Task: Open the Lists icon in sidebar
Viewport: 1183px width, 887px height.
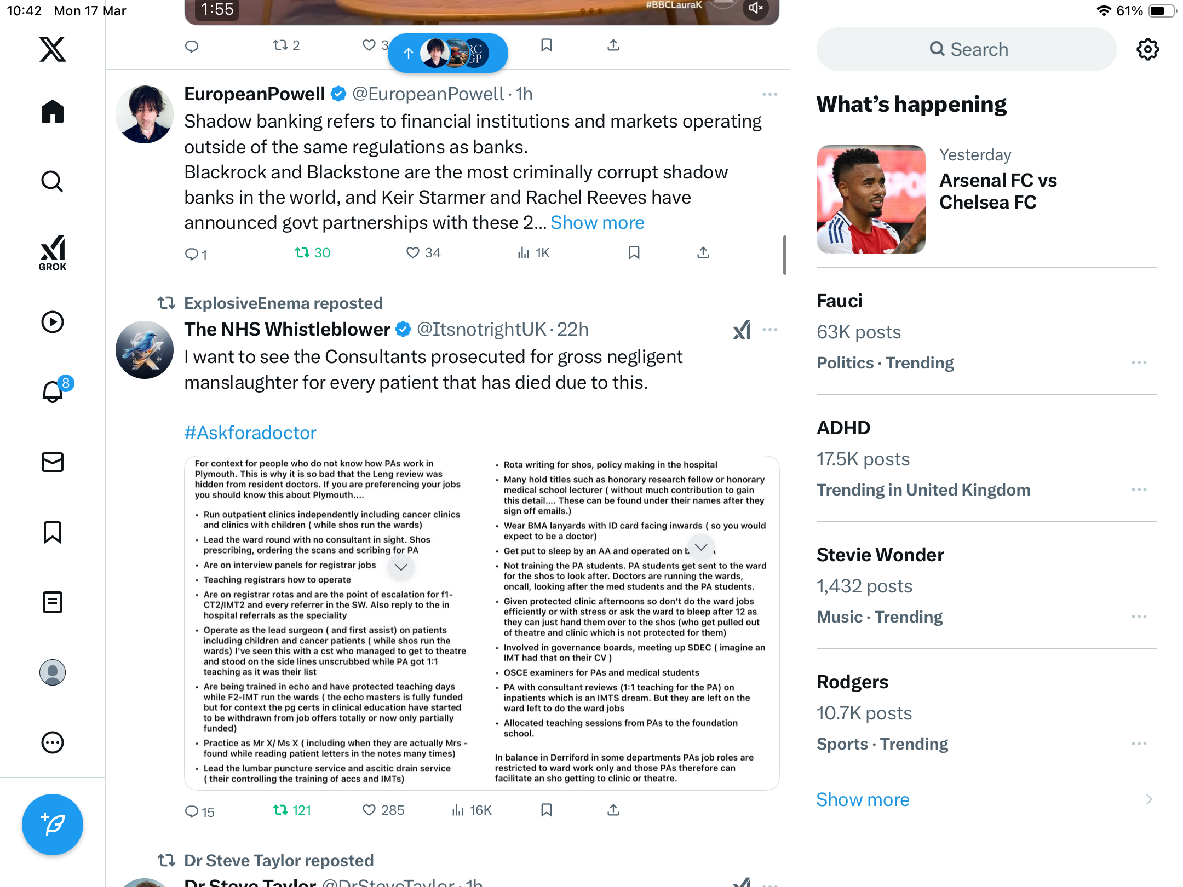Action: [53, 602]
